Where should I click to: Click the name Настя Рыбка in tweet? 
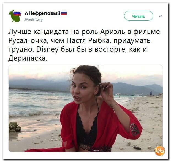click(88, 40)
